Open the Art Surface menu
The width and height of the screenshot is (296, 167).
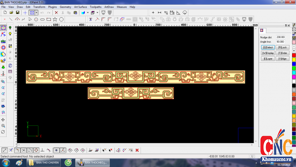point(81,7)
